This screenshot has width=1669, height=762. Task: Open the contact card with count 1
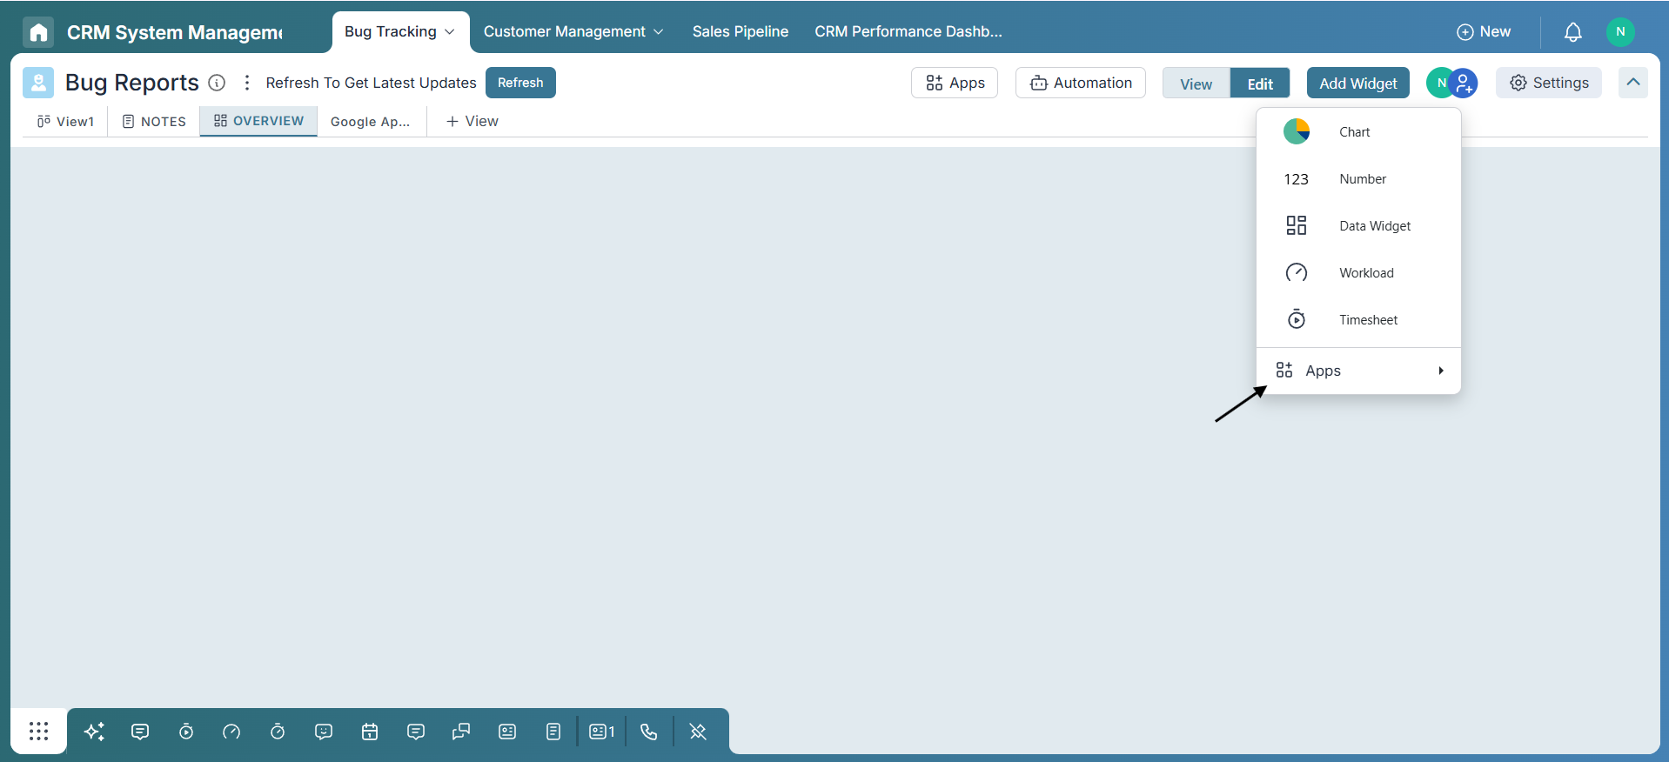click(x=601, y=732)
